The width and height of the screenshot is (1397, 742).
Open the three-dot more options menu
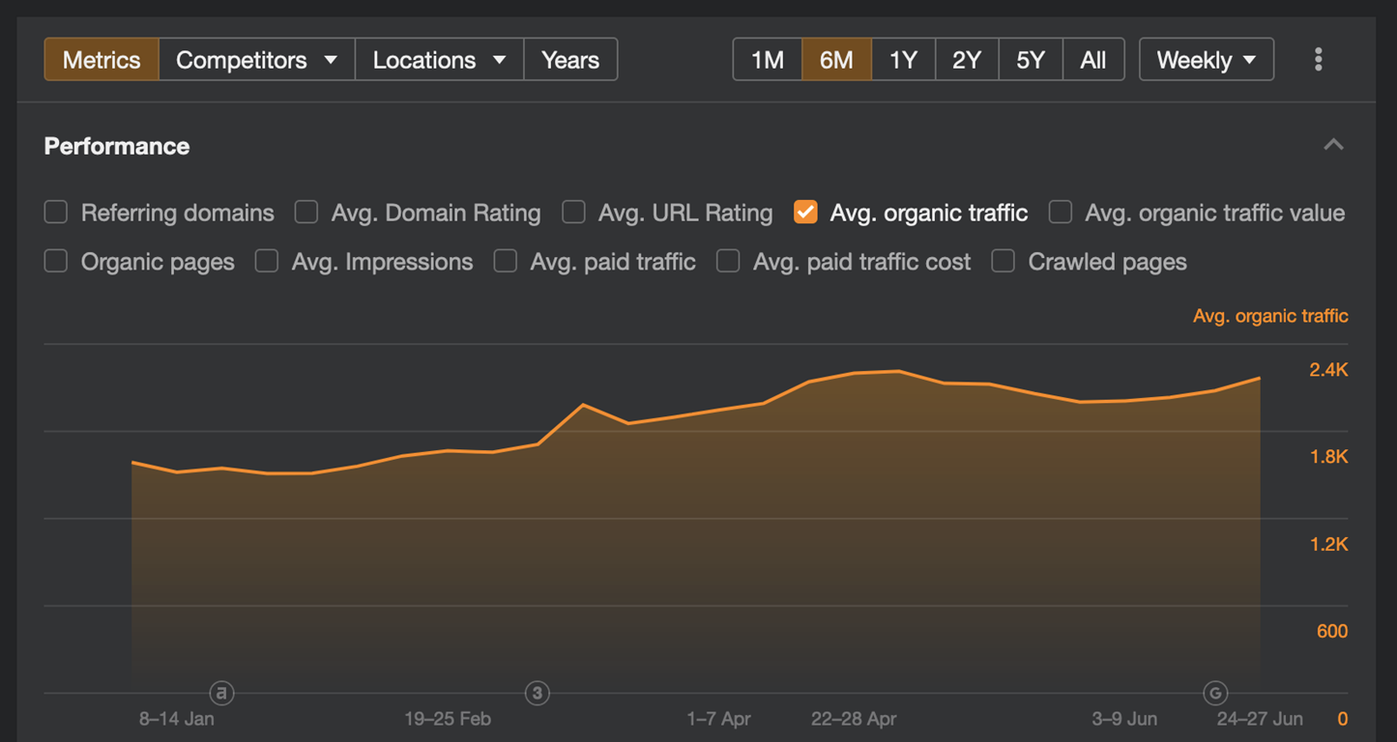pyautogui.click(x=1318, y=60)
